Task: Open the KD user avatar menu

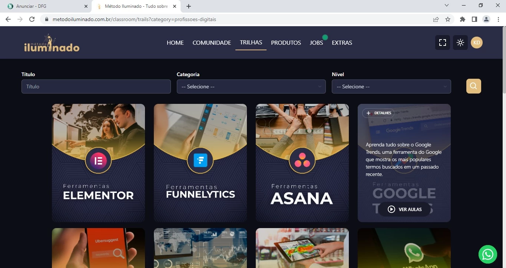Action: coord(477,43)
